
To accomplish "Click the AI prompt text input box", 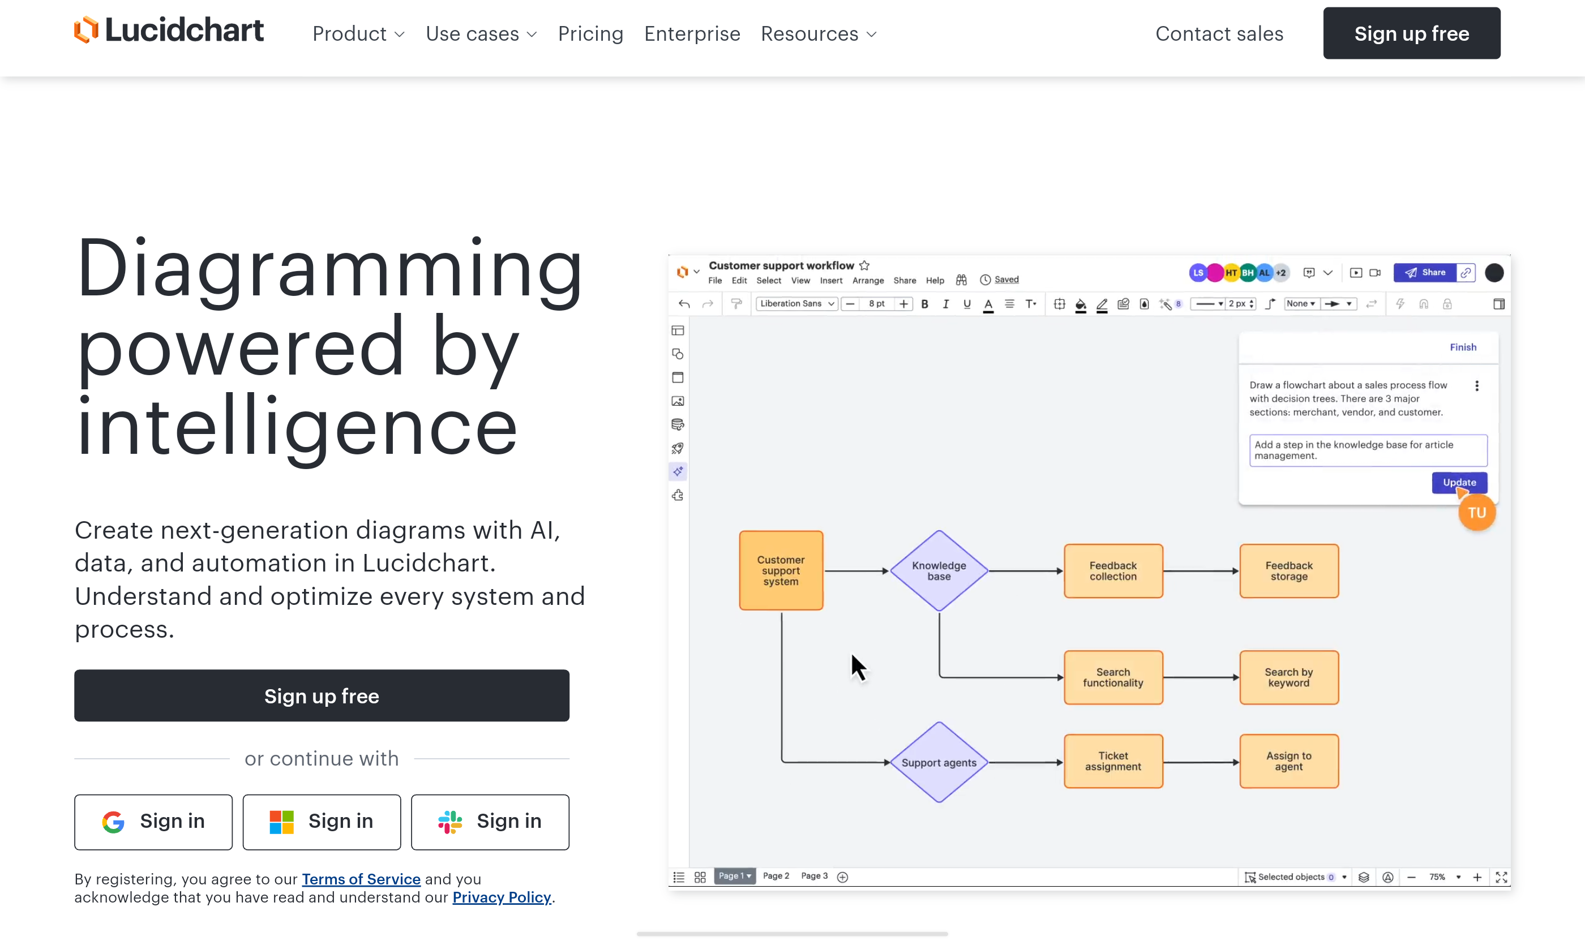I will 1368,450.
